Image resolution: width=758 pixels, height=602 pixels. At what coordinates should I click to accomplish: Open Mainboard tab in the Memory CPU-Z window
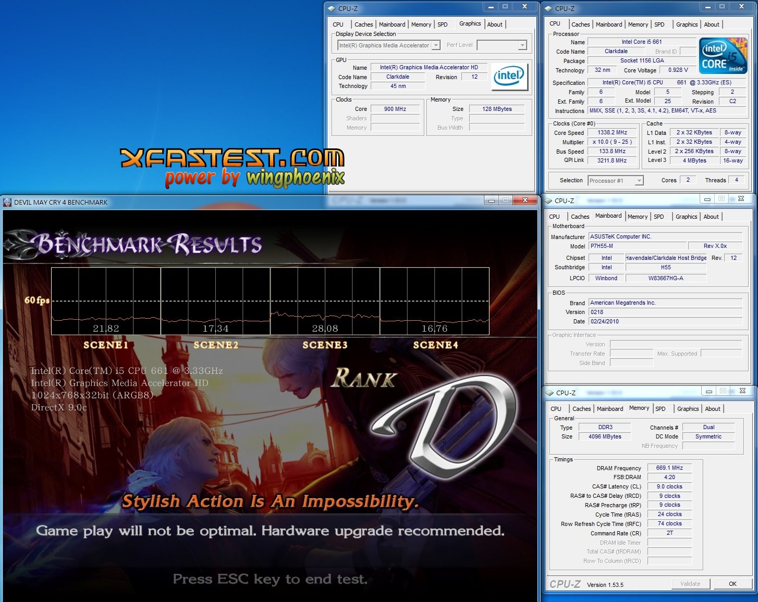pyautogui.click(x=610, y=409)
